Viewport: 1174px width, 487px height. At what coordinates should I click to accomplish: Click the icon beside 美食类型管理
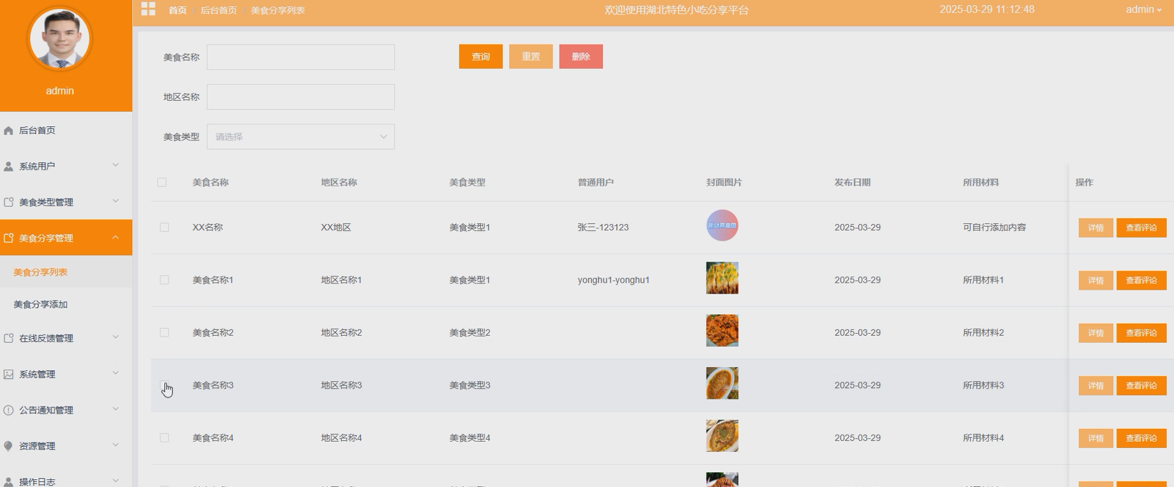tap(8, 202)
